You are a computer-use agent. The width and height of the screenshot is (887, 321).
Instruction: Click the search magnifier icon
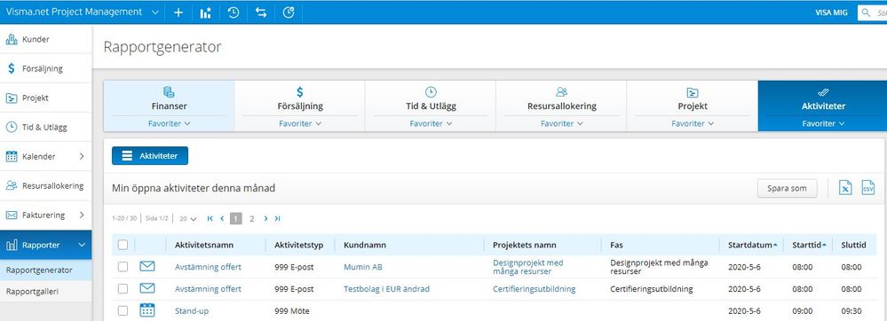866,12
